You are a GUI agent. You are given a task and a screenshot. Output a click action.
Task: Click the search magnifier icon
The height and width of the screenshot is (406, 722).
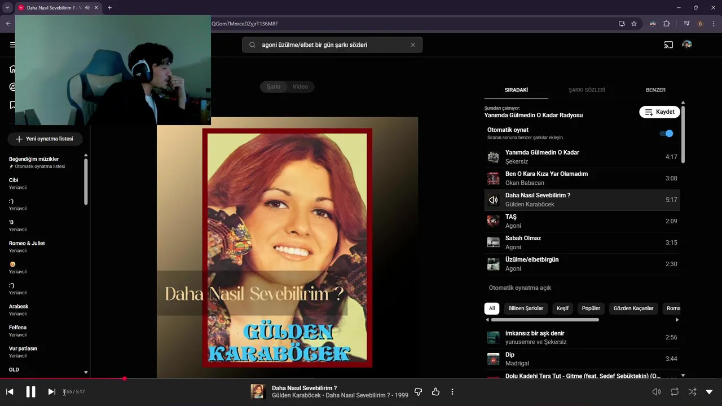(252, 45)
